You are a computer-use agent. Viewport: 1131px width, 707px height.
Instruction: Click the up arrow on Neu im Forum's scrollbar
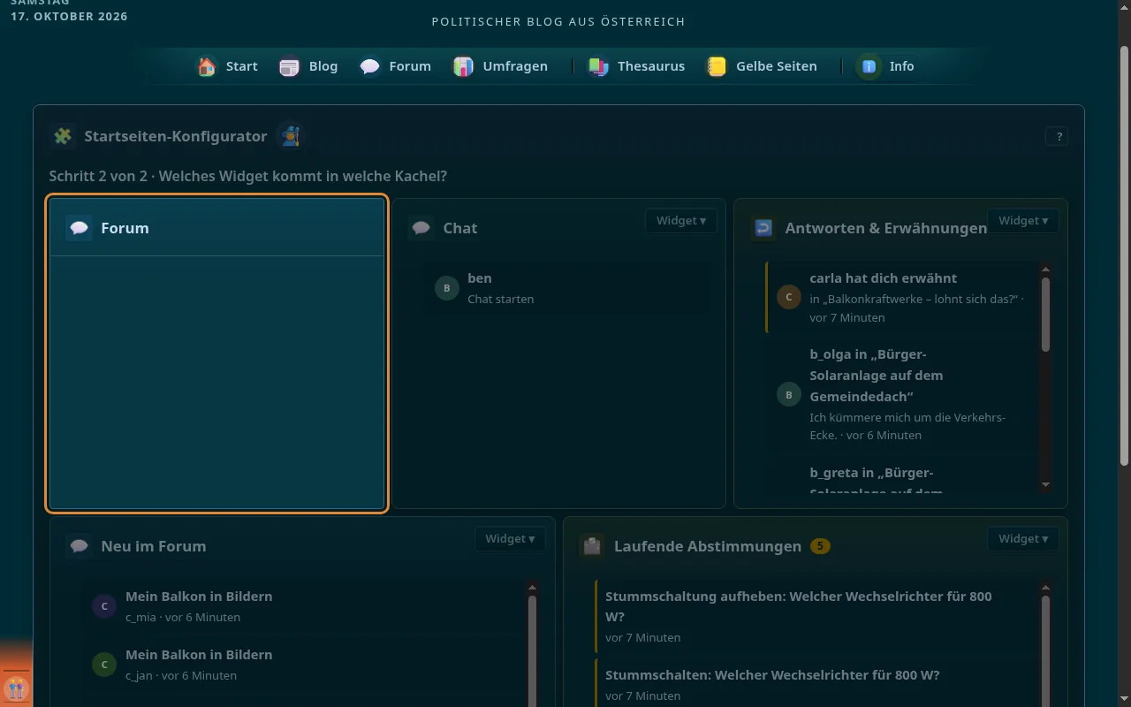(532, 588)
